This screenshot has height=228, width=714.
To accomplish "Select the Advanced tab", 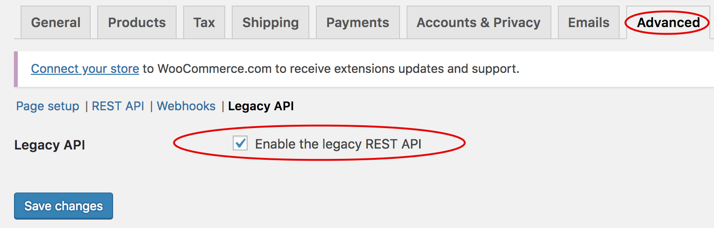I will coord(668,22).
